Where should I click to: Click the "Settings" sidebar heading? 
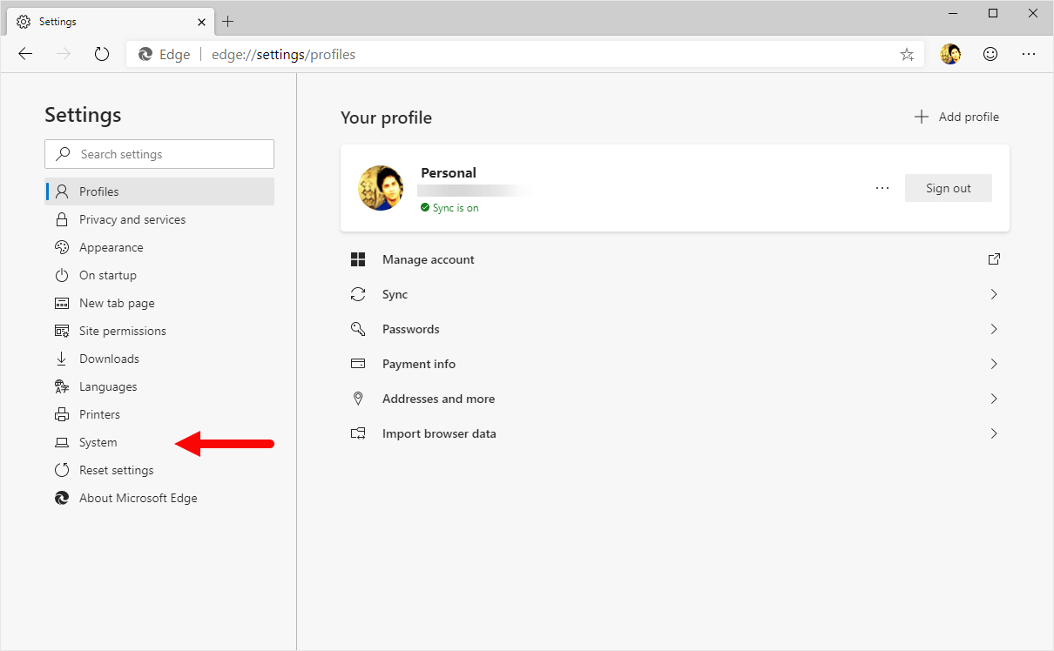pyautogui.click(x=83, y=115)
